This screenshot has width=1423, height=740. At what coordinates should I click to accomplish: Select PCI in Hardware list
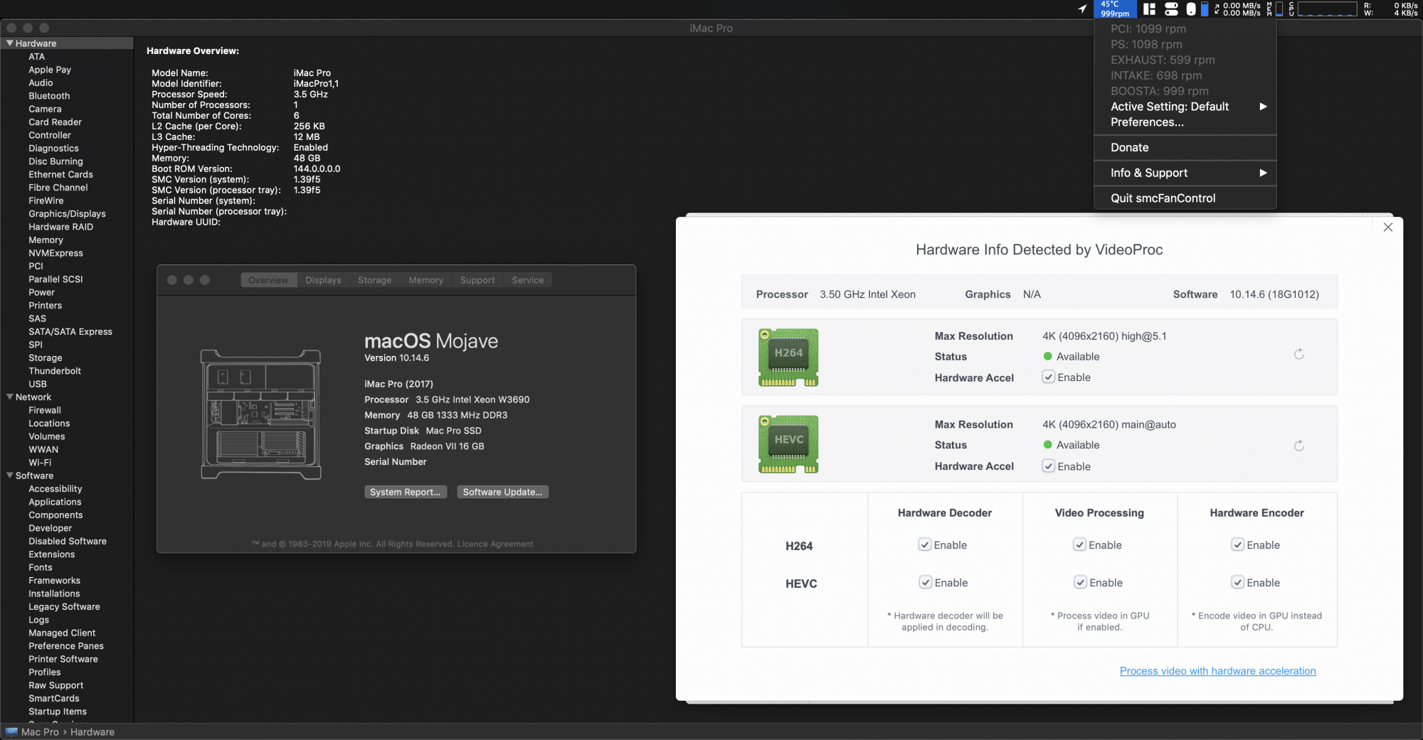36,266
